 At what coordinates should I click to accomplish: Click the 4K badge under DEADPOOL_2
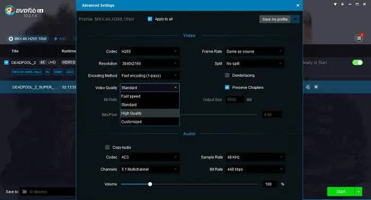(48, 72)
